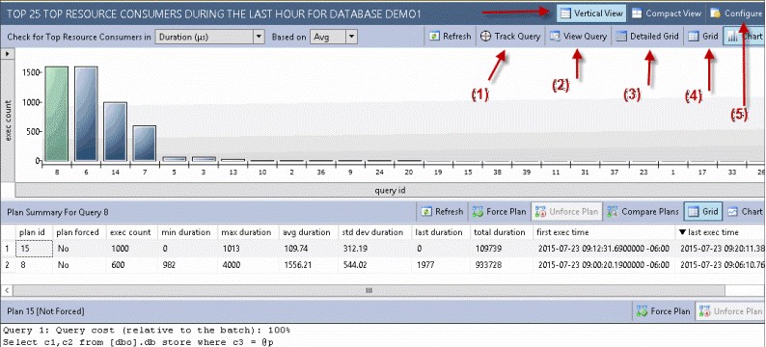Screen dimensions: 766x347
Task: Click the top toolbar Refresh button
Action: click(451, 36)
